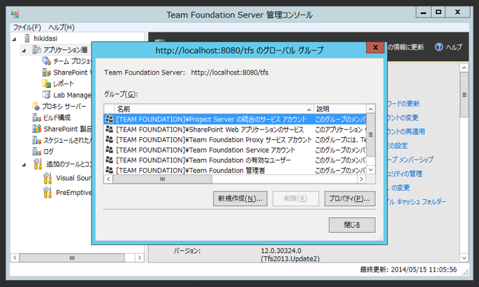The height and width of the screenshot is (287, 479).
Task: Click the アプリケーション層 tree node icon
Action: click(x=37, y=50)
